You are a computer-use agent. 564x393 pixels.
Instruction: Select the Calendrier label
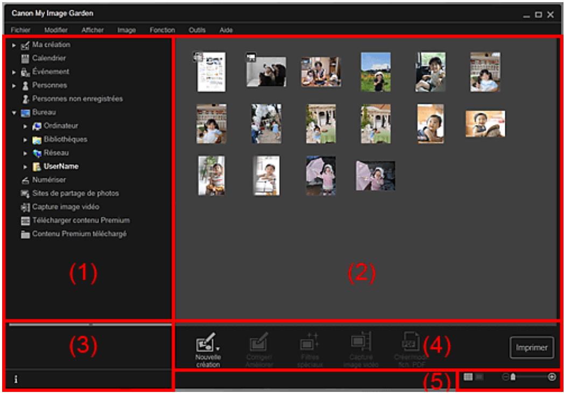49,58
